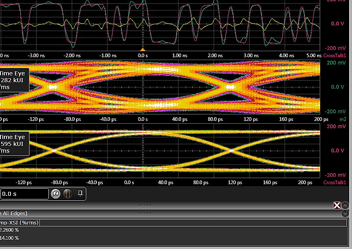
Task: Select the m2 waveform label
Action: pos(342,120)
